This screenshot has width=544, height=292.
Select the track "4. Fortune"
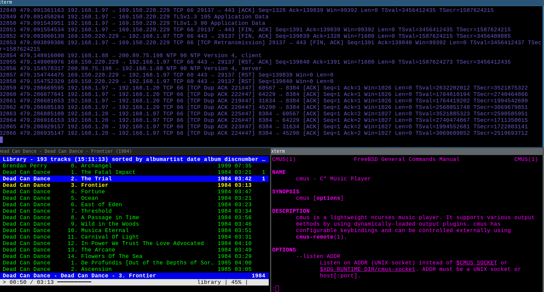[134, 192]
